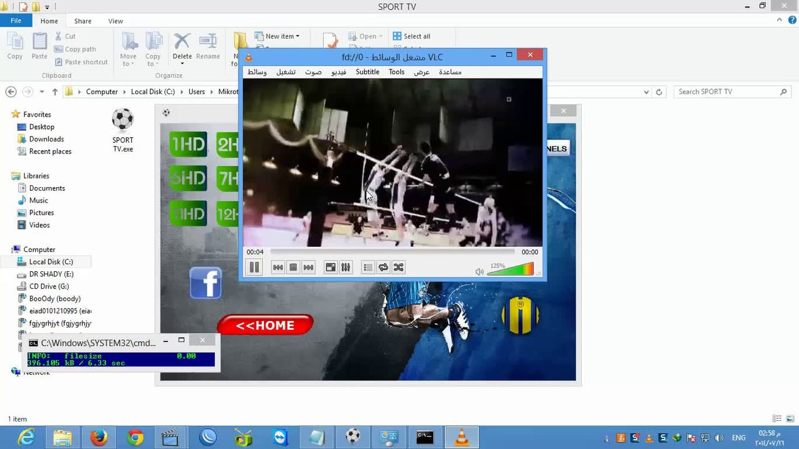
Task: Select SPORT TV.exe file icon
Action: [123, 130]
